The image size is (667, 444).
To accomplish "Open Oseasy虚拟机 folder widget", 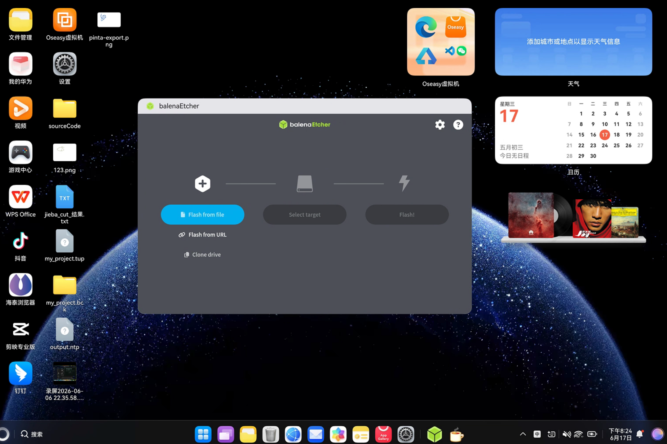I will (441, 42).
